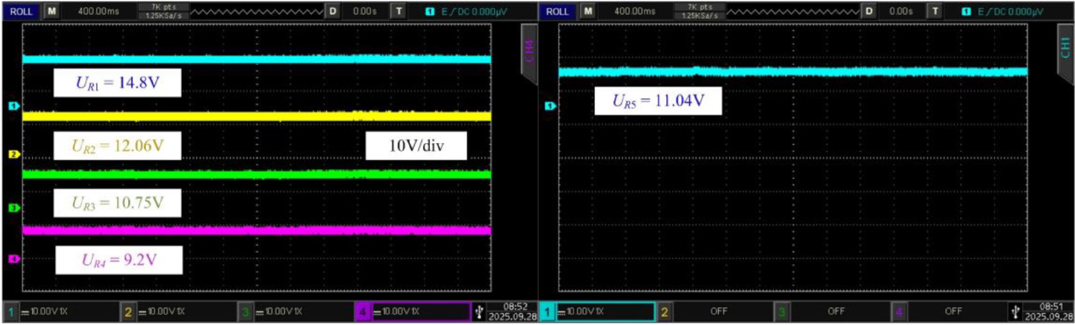Viewport: 1075px width, 325px height.
Task: Enable channel 2 OFF box in right scope
Action: pos(715,312)
